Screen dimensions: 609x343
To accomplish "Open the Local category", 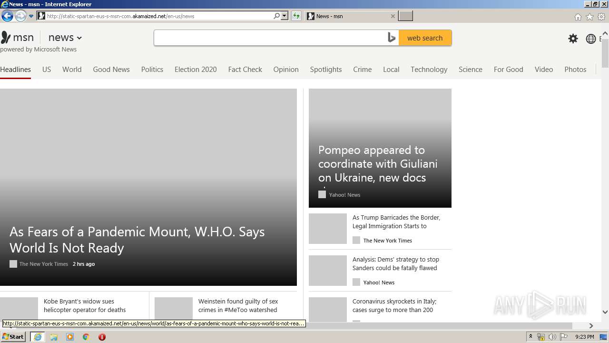I will 391,69.
